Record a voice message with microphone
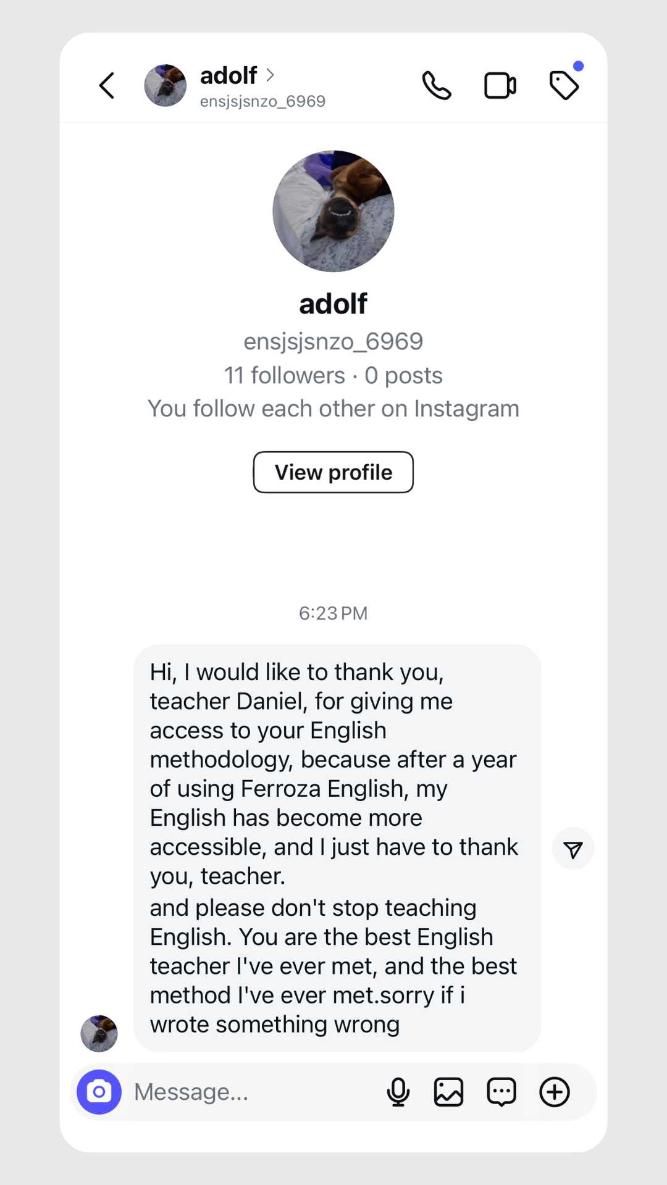This screenshot has width=667, height=1185. tap(398, 1092)
